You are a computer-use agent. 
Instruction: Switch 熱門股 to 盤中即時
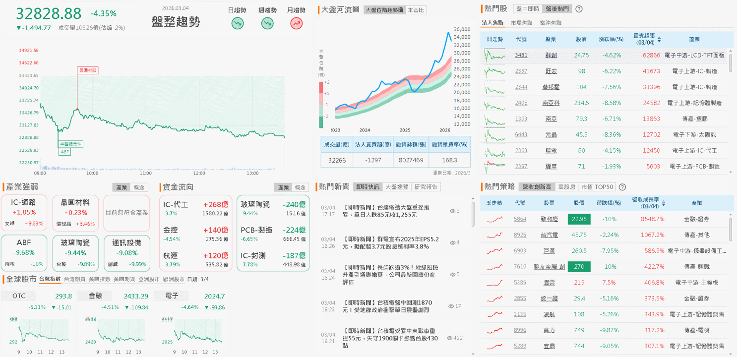[527, 9]
